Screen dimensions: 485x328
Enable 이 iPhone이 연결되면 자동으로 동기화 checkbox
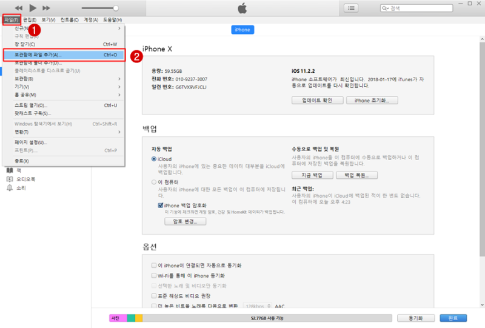[x=154, y=265]
